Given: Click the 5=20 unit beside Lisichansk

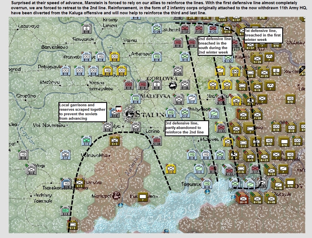Looking at the screenshot, I should (157, 29).
